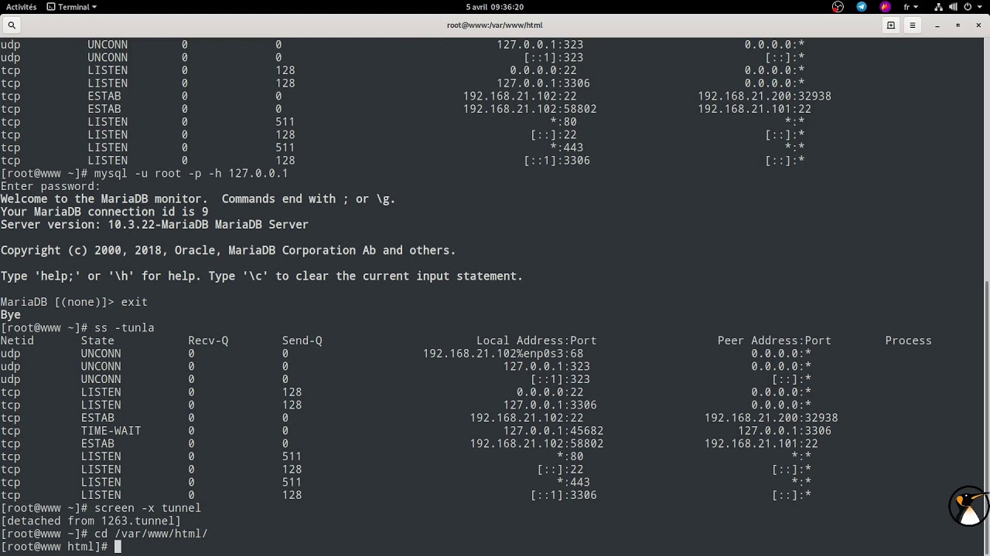
Task: Open a new terminal tab
Action: (x=891, y=25)
